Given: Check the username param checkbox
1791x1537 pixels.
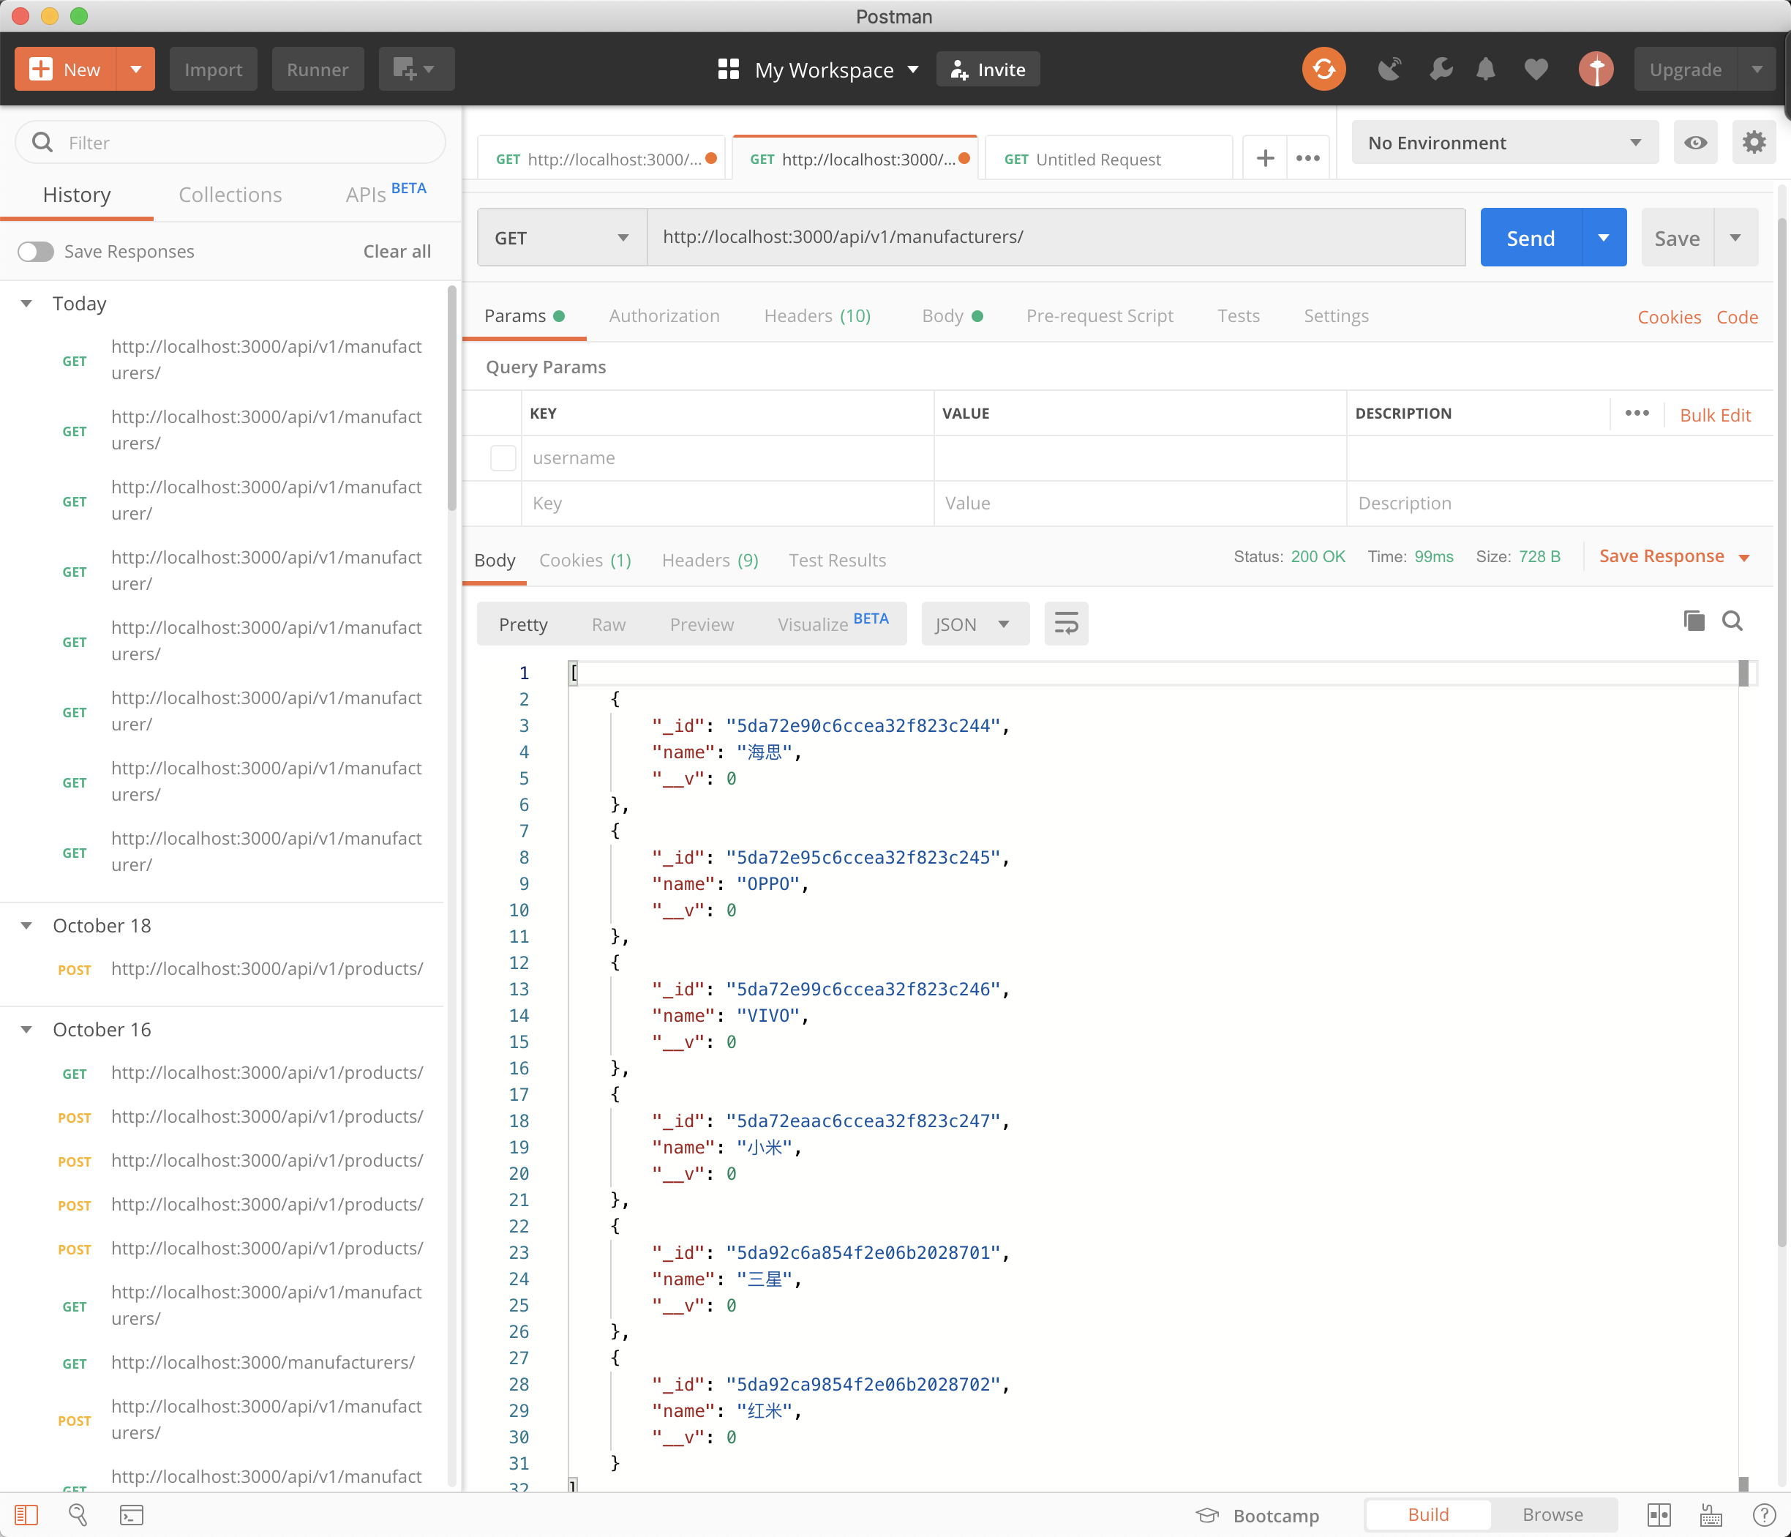Looking at the screenshot, I should tap(503, 457).
